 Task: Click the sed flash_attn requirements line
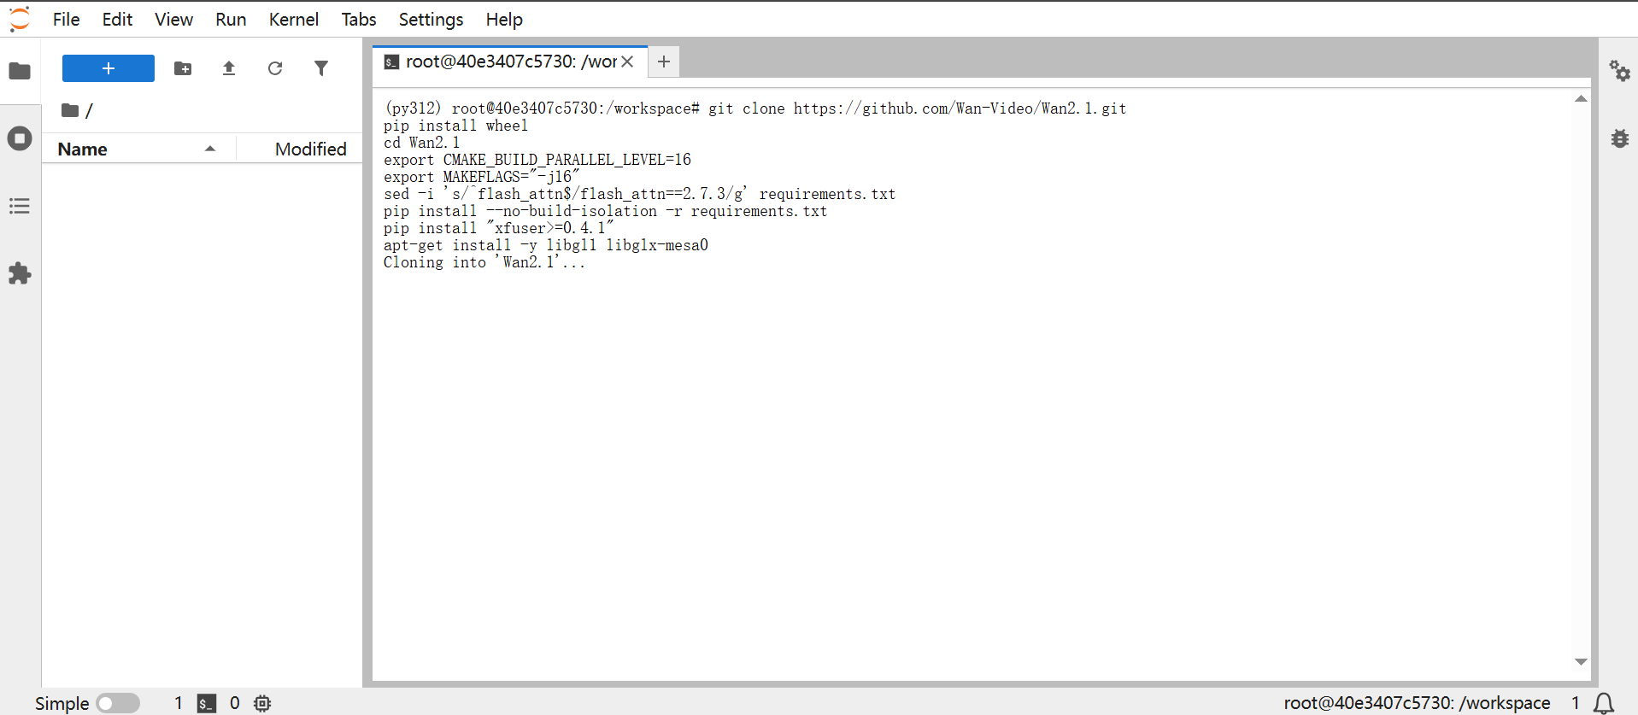coord(639,194)
